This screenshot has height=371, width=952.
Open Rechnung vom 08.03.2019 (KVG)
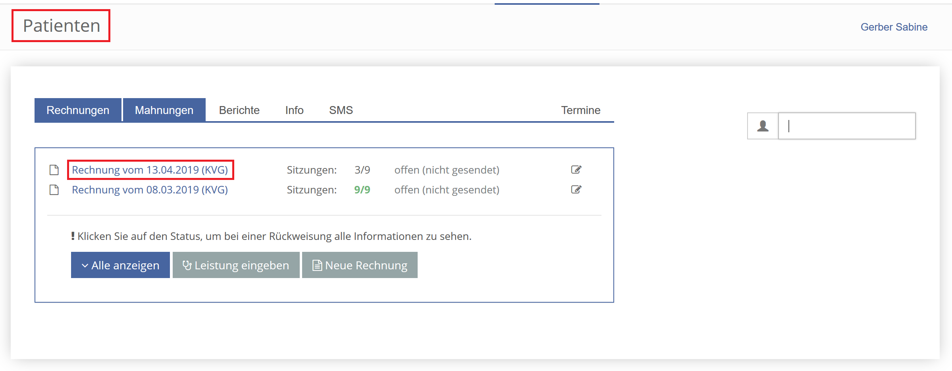[x=150, y=190]
